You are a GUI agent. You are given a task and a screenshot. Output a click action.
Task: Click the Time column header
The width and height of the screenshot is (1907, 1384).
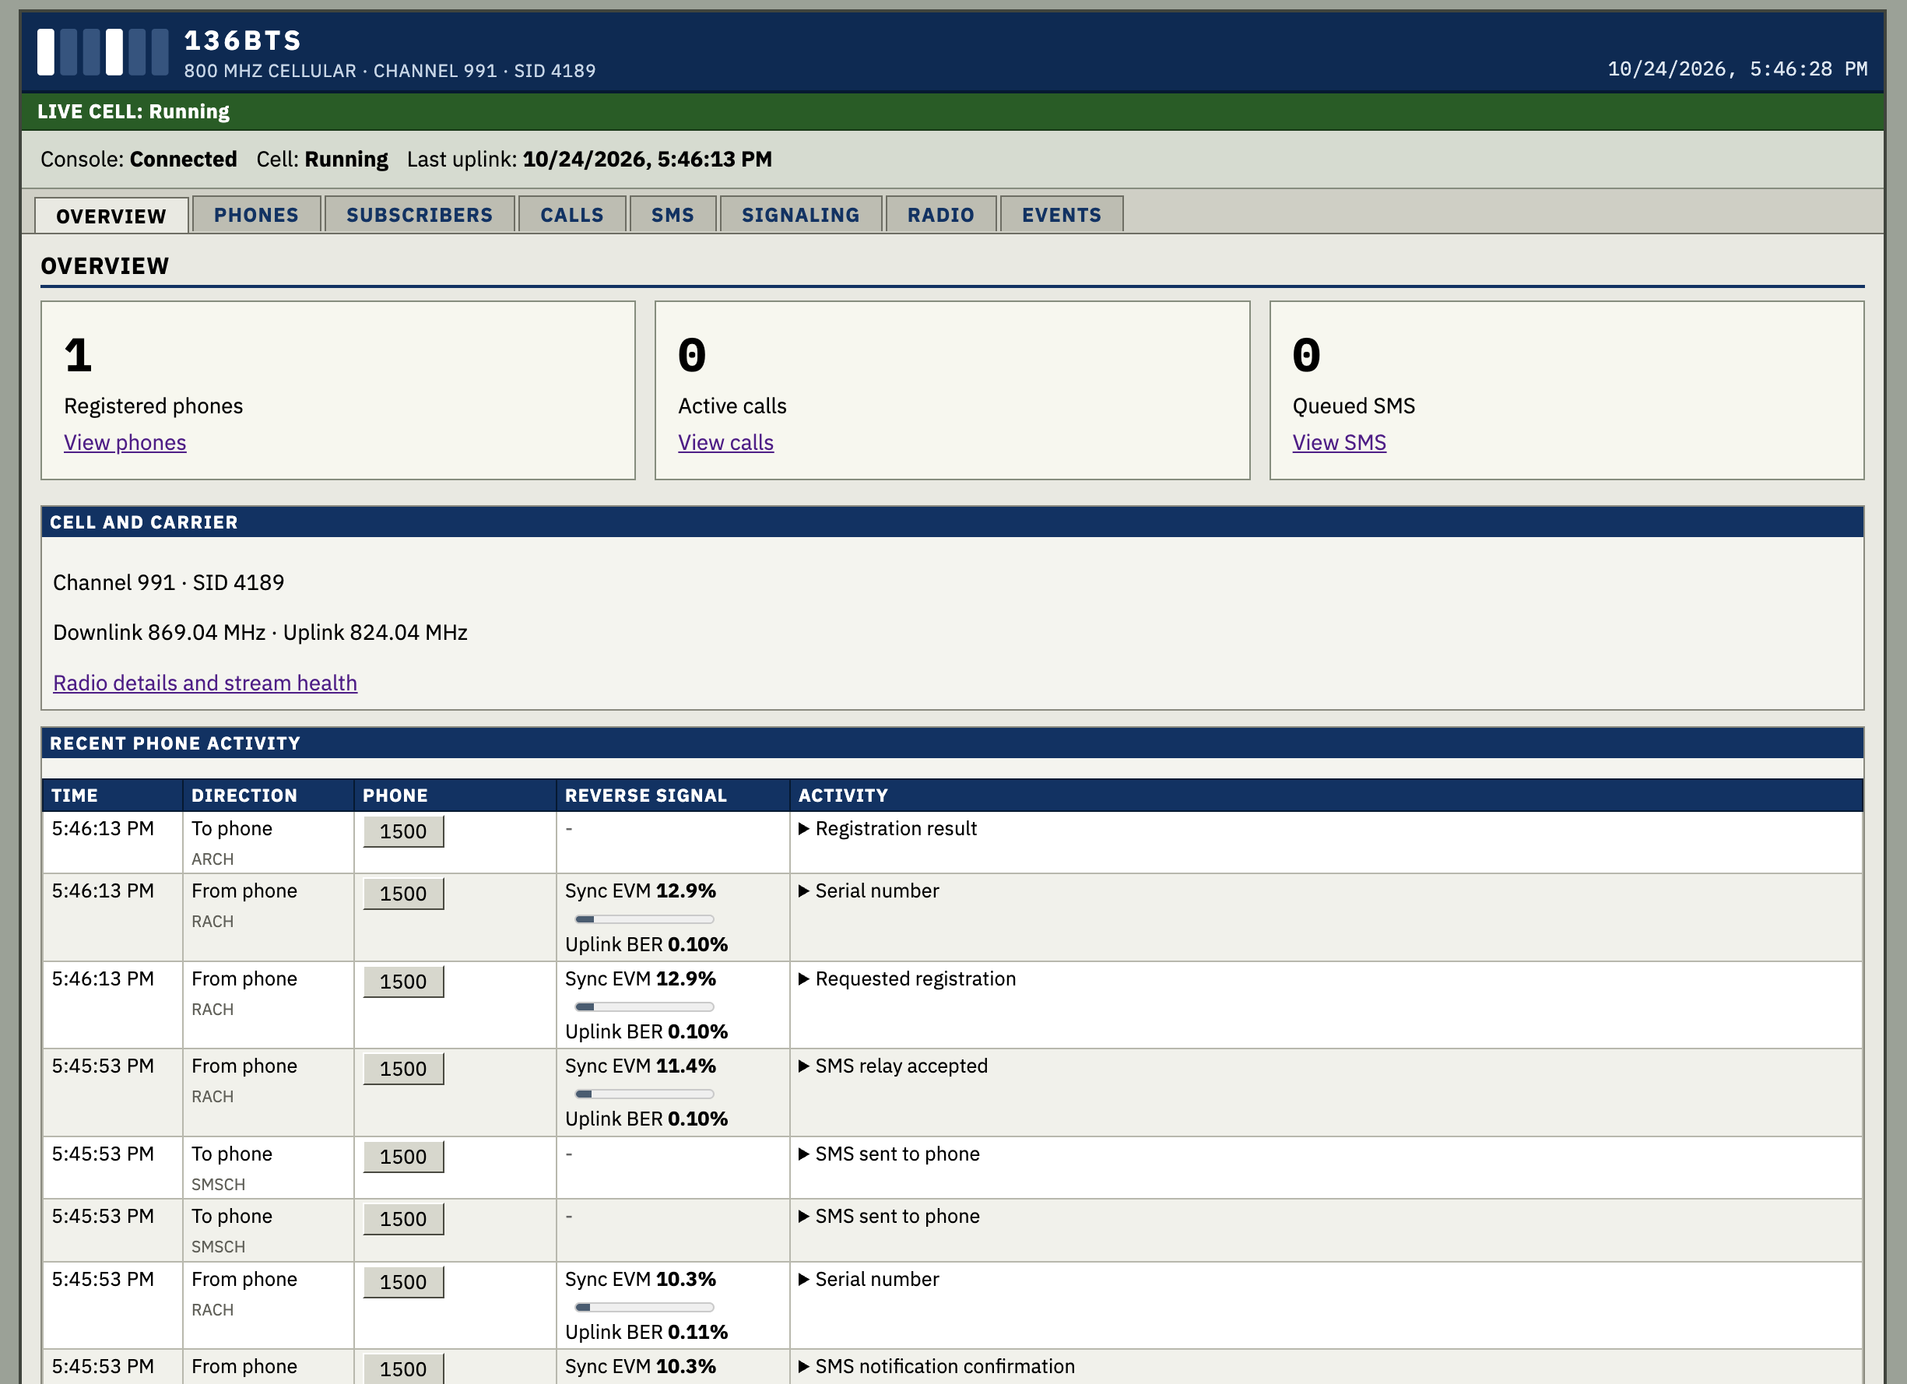(113, 796)
